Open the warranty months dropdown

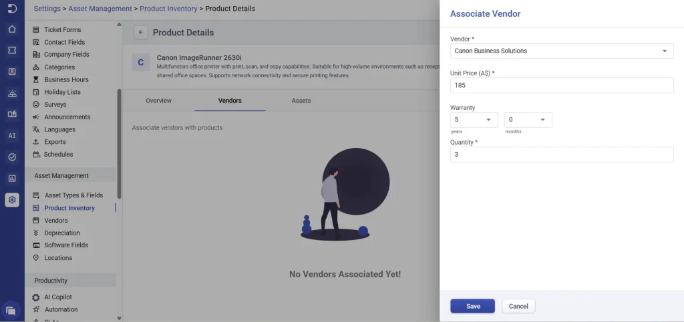click(x=528, y=119)
